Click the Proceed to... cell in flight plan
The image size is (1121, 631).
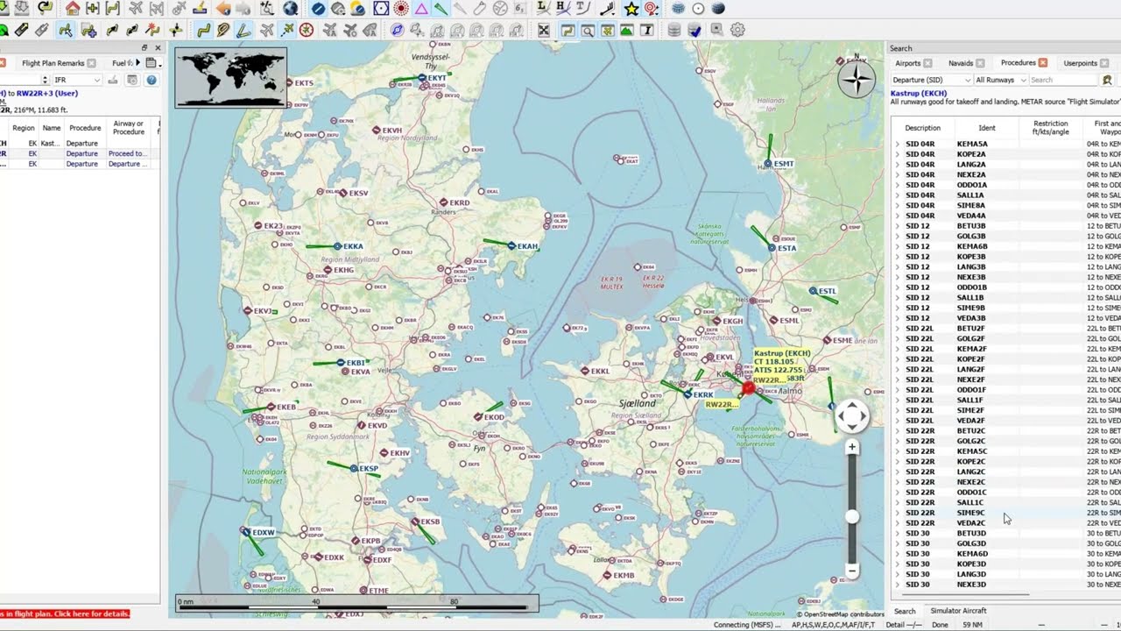(x=128, y=153)
